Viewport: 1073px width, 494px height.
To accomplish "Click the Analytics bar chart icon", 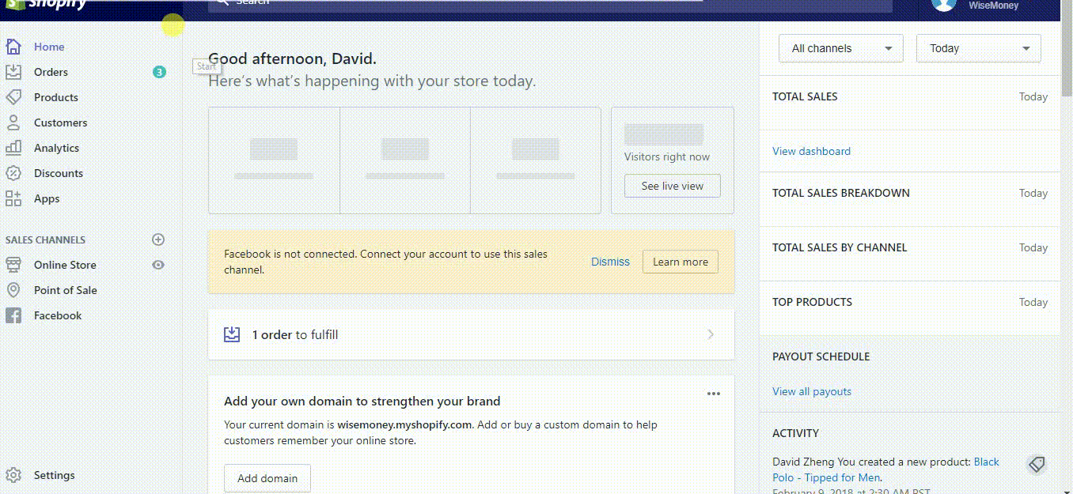I will click(13, 148).
